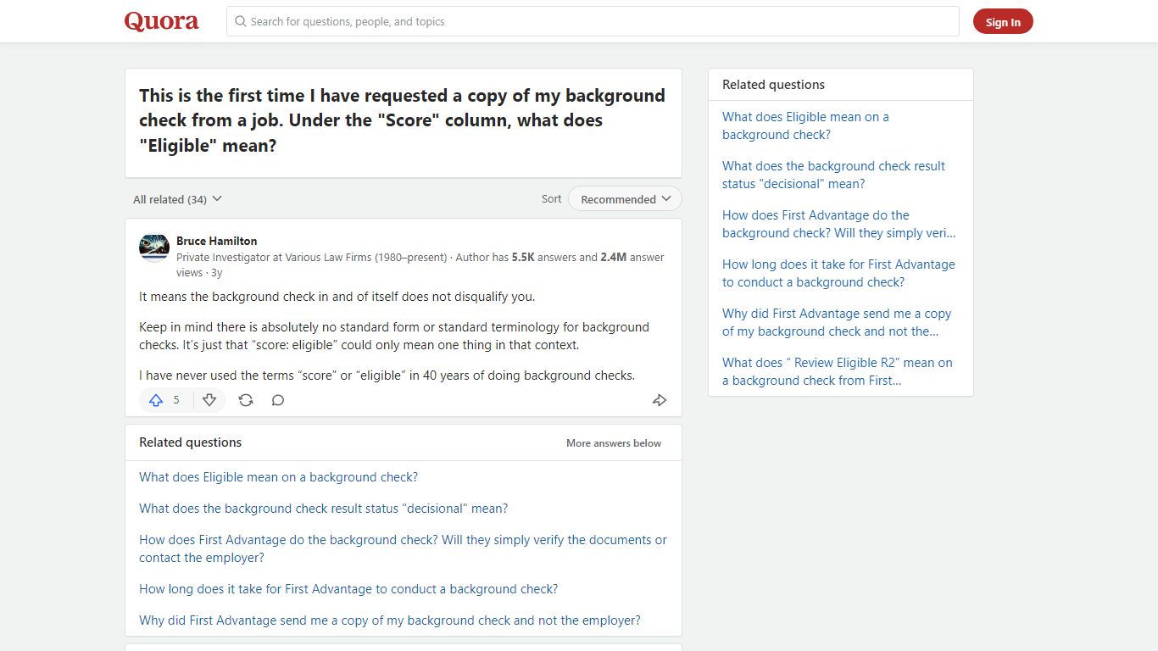Open 'How does First Advantage do' link below the answer

click(403, 548)
